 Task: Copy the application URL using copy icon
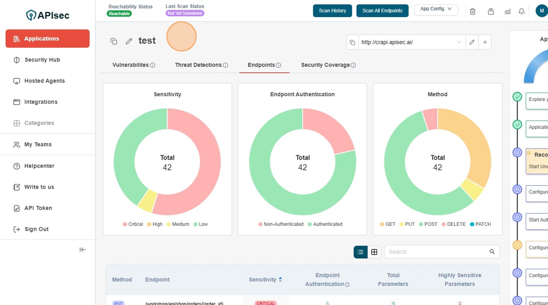click(x=352, y=42)
